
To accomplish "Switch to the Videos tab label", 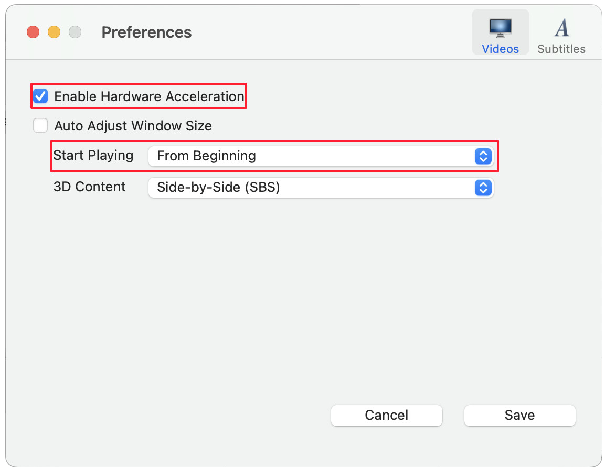I will point(500,49).
